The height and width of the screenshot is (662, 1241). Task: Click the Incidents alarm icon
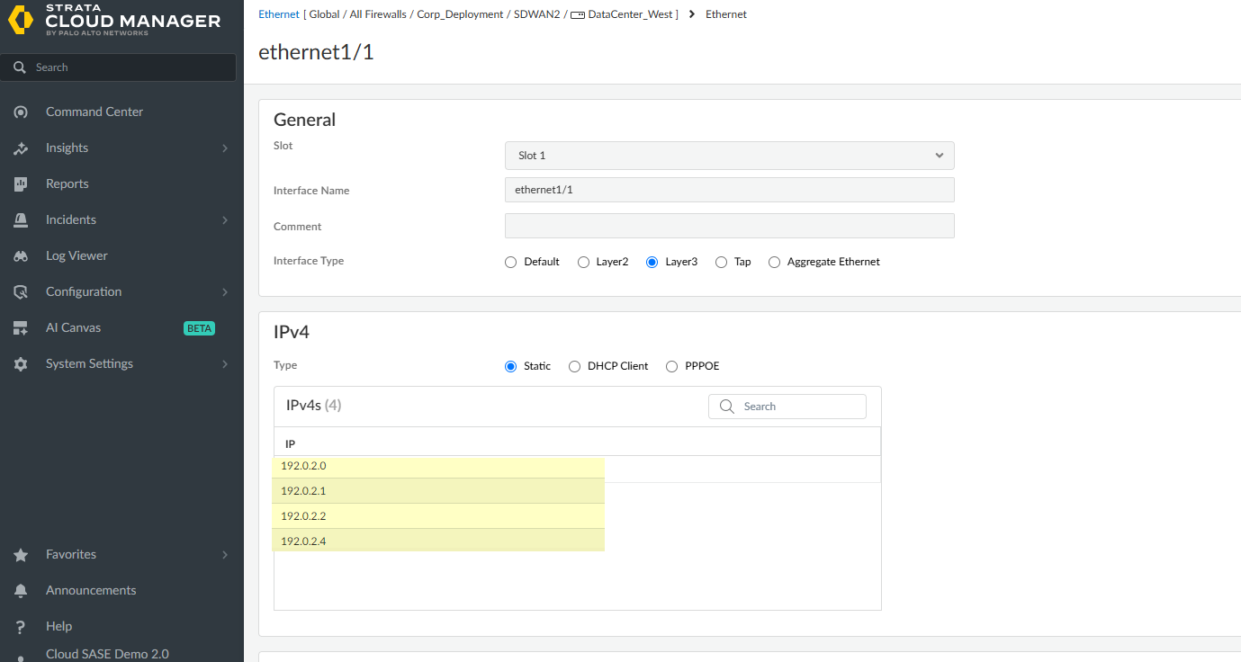tap(21, 220)
